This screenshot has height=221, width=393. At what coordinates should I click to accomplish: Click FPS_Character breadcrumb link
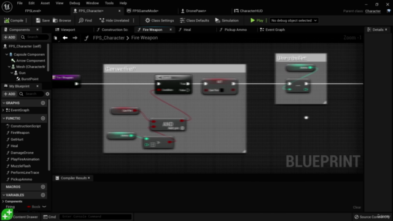point(109,38)
